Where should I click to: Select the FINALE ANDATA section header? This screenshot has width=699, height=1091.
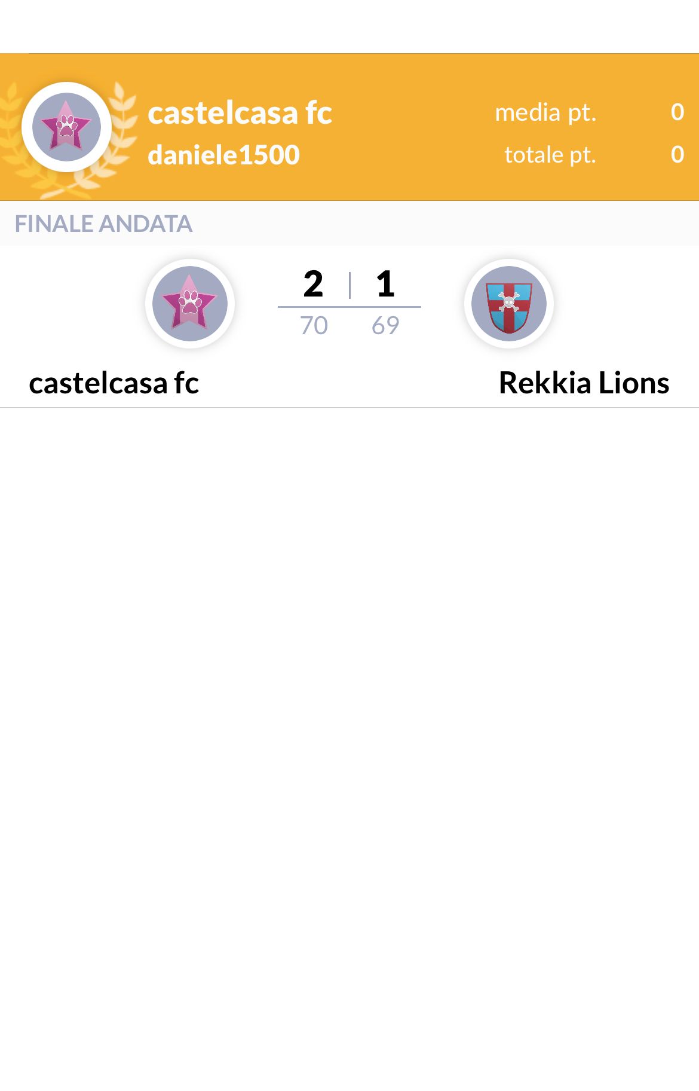[103, 224]
